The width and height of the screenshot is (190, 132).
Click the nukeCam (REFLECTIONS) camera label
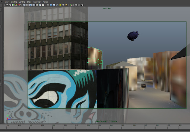pos(106,121)
